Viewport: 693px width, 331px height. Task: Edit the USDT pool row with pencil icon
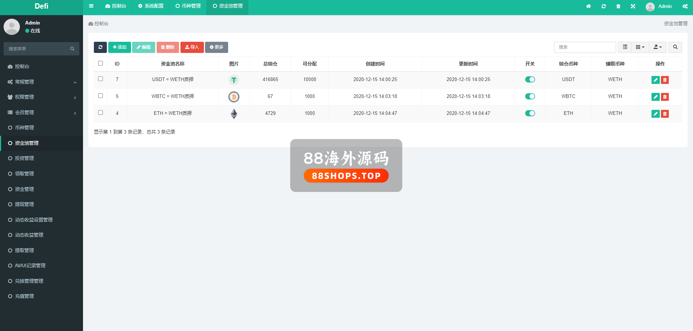pos(655,80)
